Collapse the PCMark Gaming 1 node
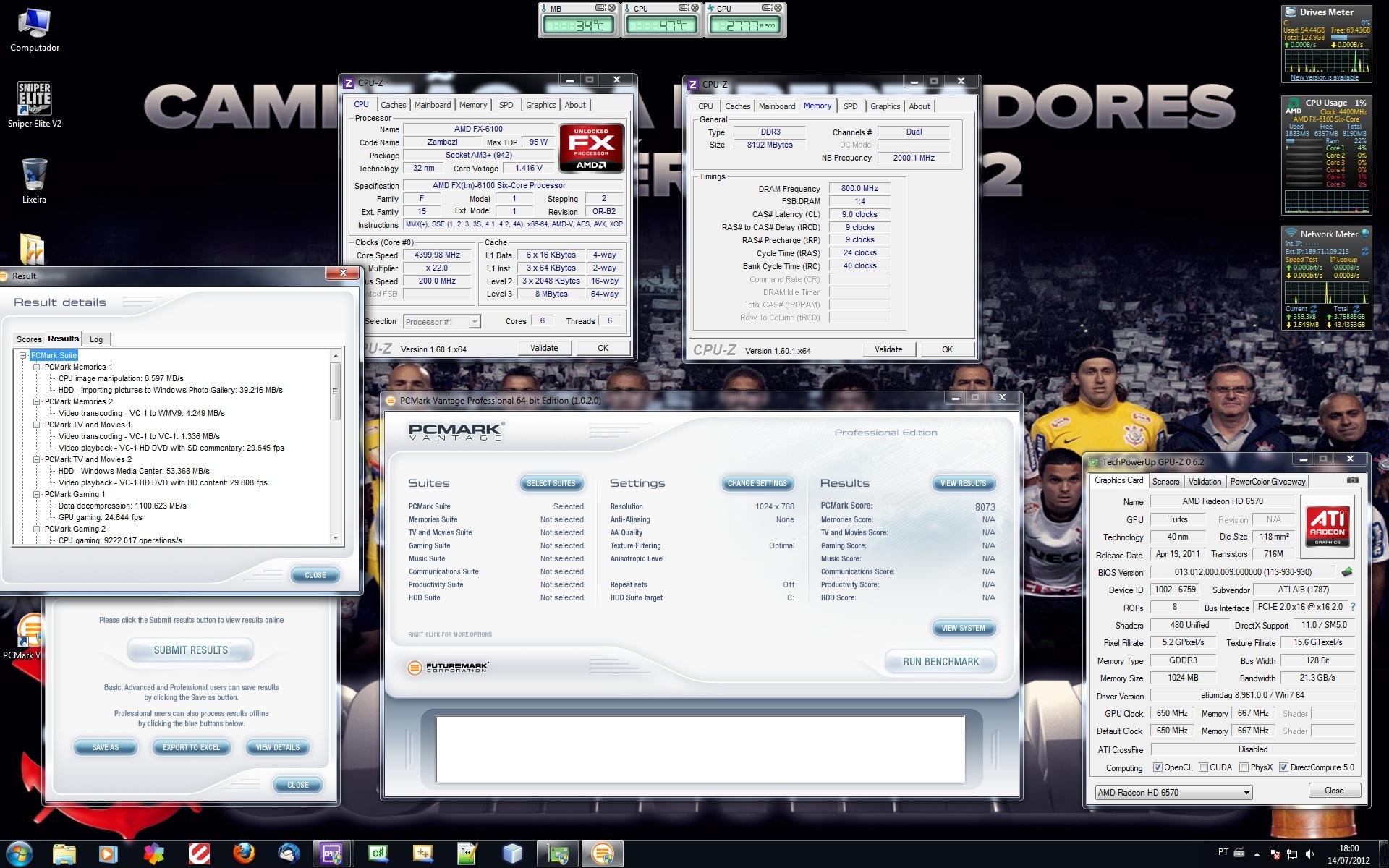 (36, 494)
